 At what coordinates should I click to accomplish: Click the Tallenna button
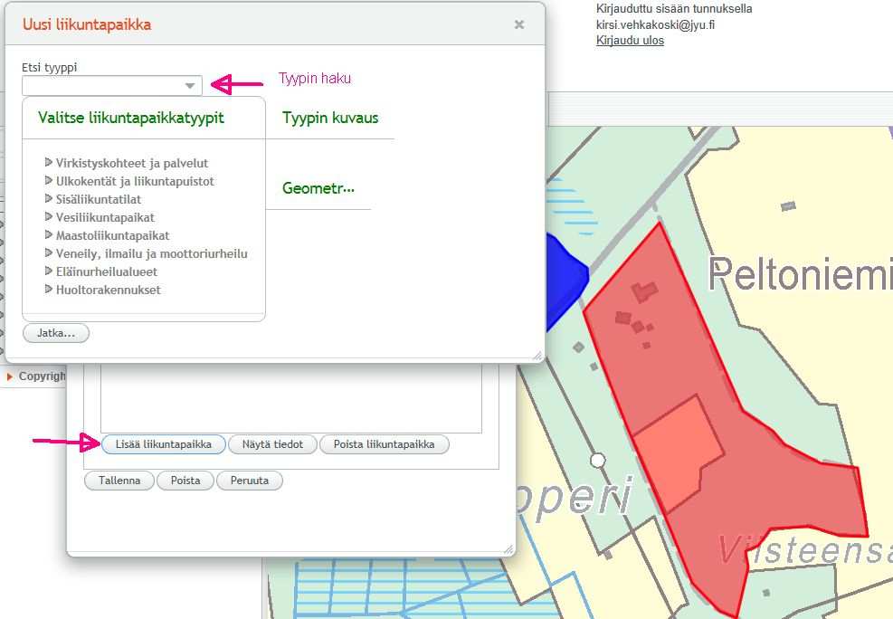pos(119,481)
